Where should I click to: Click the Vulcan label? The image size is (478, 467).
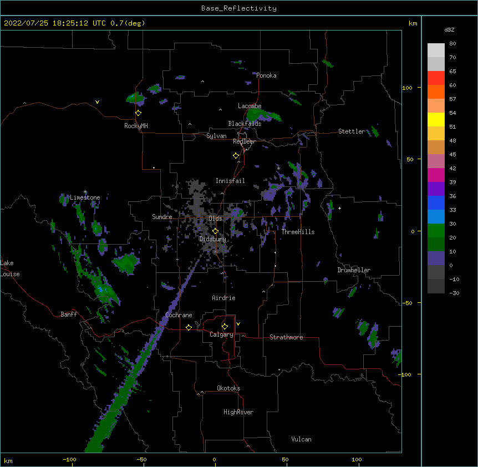301,439
